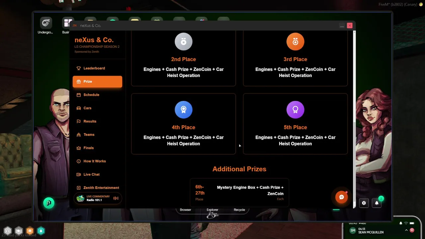Click the orange hexagon icon at bottom-left
Screen dimensions: 425x239
pos(30,231)
